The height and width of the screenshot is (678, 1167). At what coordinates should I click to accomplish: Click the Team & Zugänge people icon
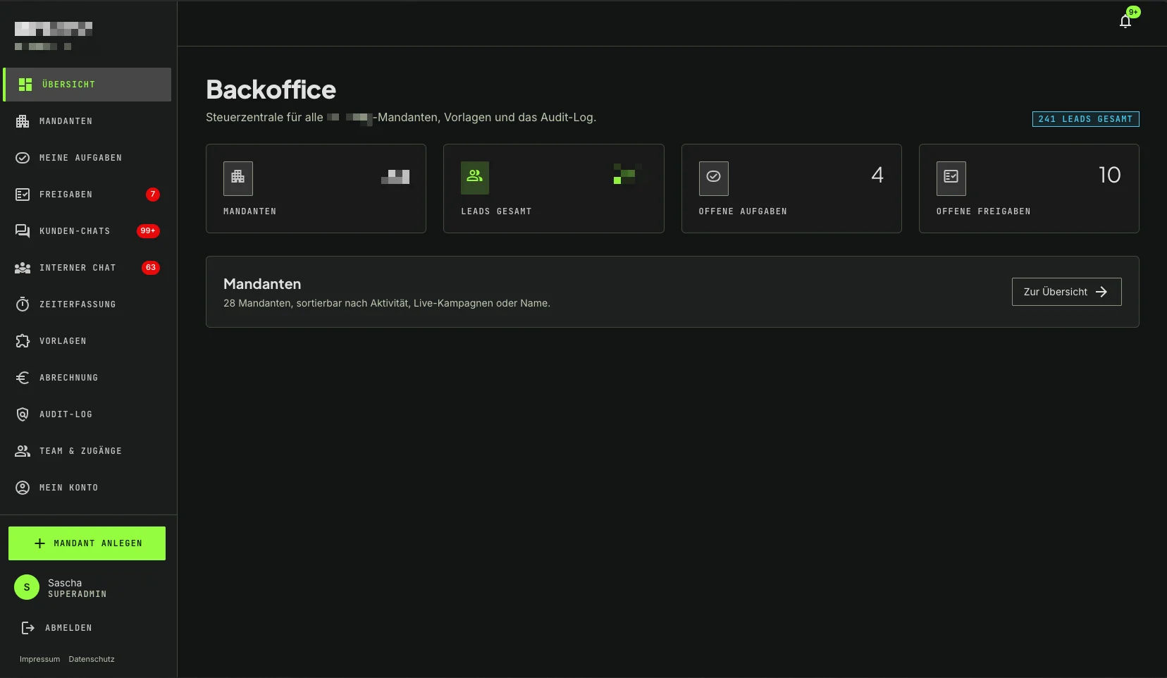point(23,451)
